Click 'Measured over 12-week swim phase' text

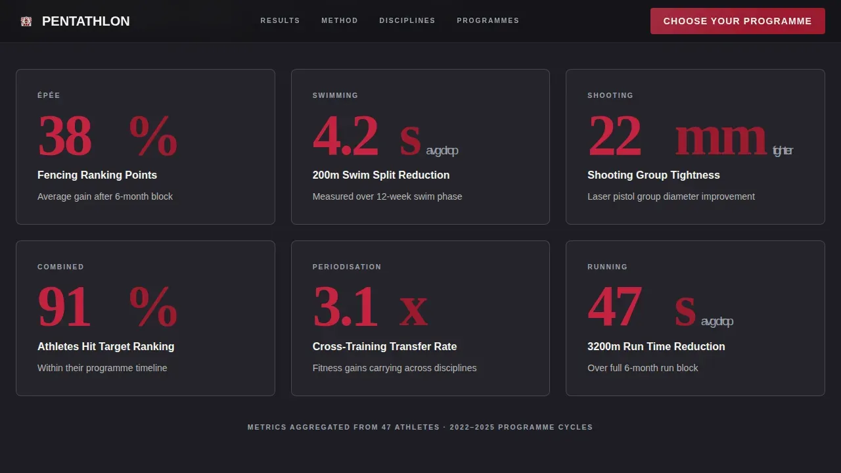click(388, 196)
